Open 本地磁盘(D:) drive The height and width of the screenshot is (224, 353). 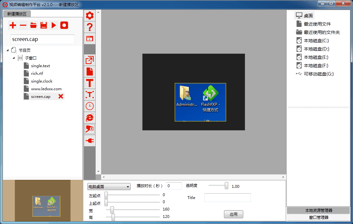(x=313, y=49)
